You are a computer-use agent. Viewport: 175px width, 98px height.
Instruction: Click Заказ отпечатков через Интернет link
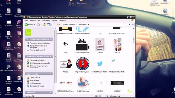38,47
